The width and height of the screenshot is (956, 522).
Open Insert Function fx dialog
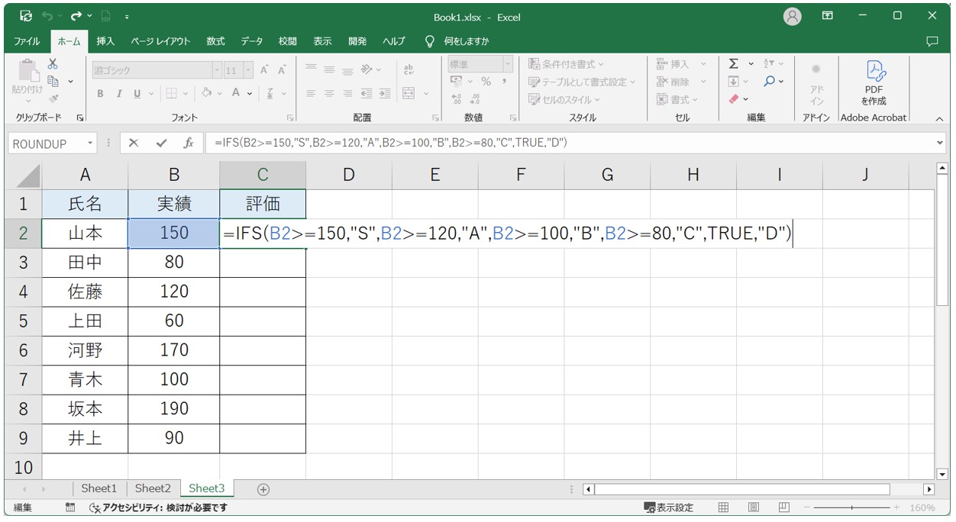click(x=188, y=143)
